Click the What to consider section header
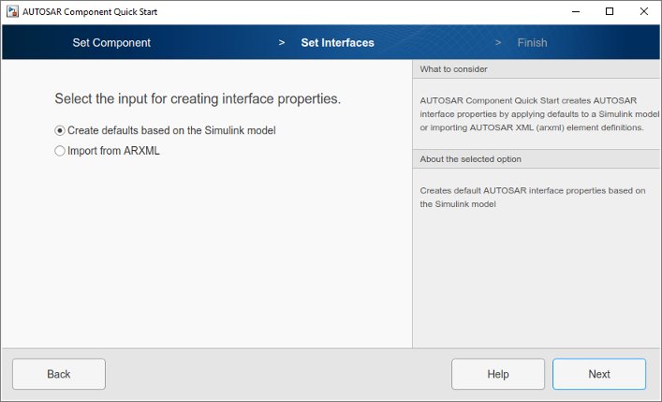The width and height of the screenshot is (662, 402). [453, 69]
